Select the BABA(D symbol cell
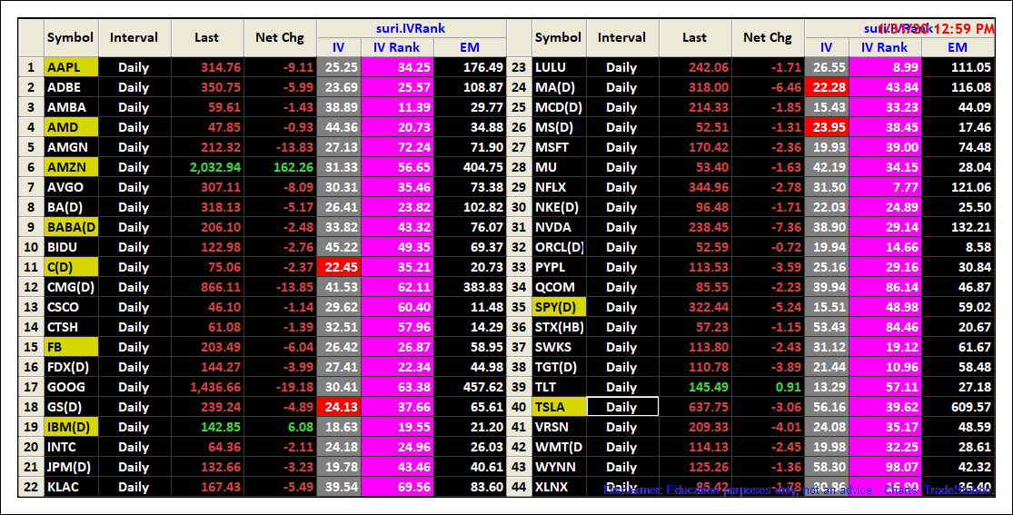 point(71,227)
